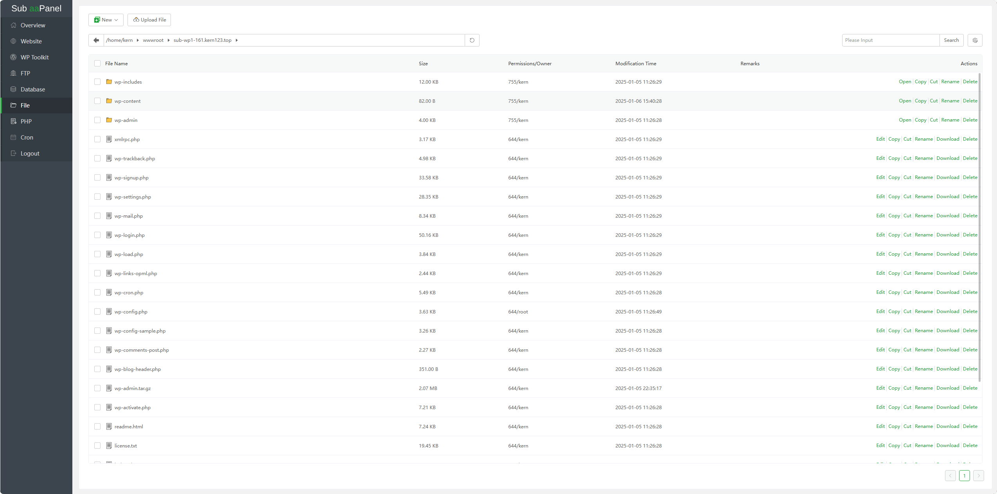Image resolution: width=997 pixels, height=494 pixels.
Task: Click the Please Input search field
Action: (x=890, y=40)
